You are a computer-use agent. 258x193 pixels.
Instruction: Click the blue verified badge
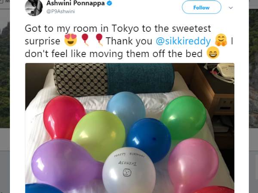pos(109,3)
